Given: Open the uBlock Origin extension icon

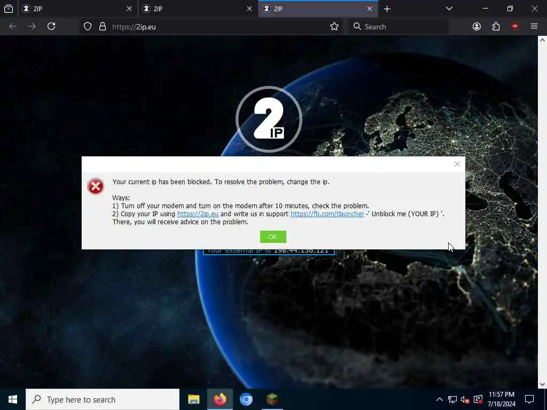Looking at the screenshot, I should point(514,26).
